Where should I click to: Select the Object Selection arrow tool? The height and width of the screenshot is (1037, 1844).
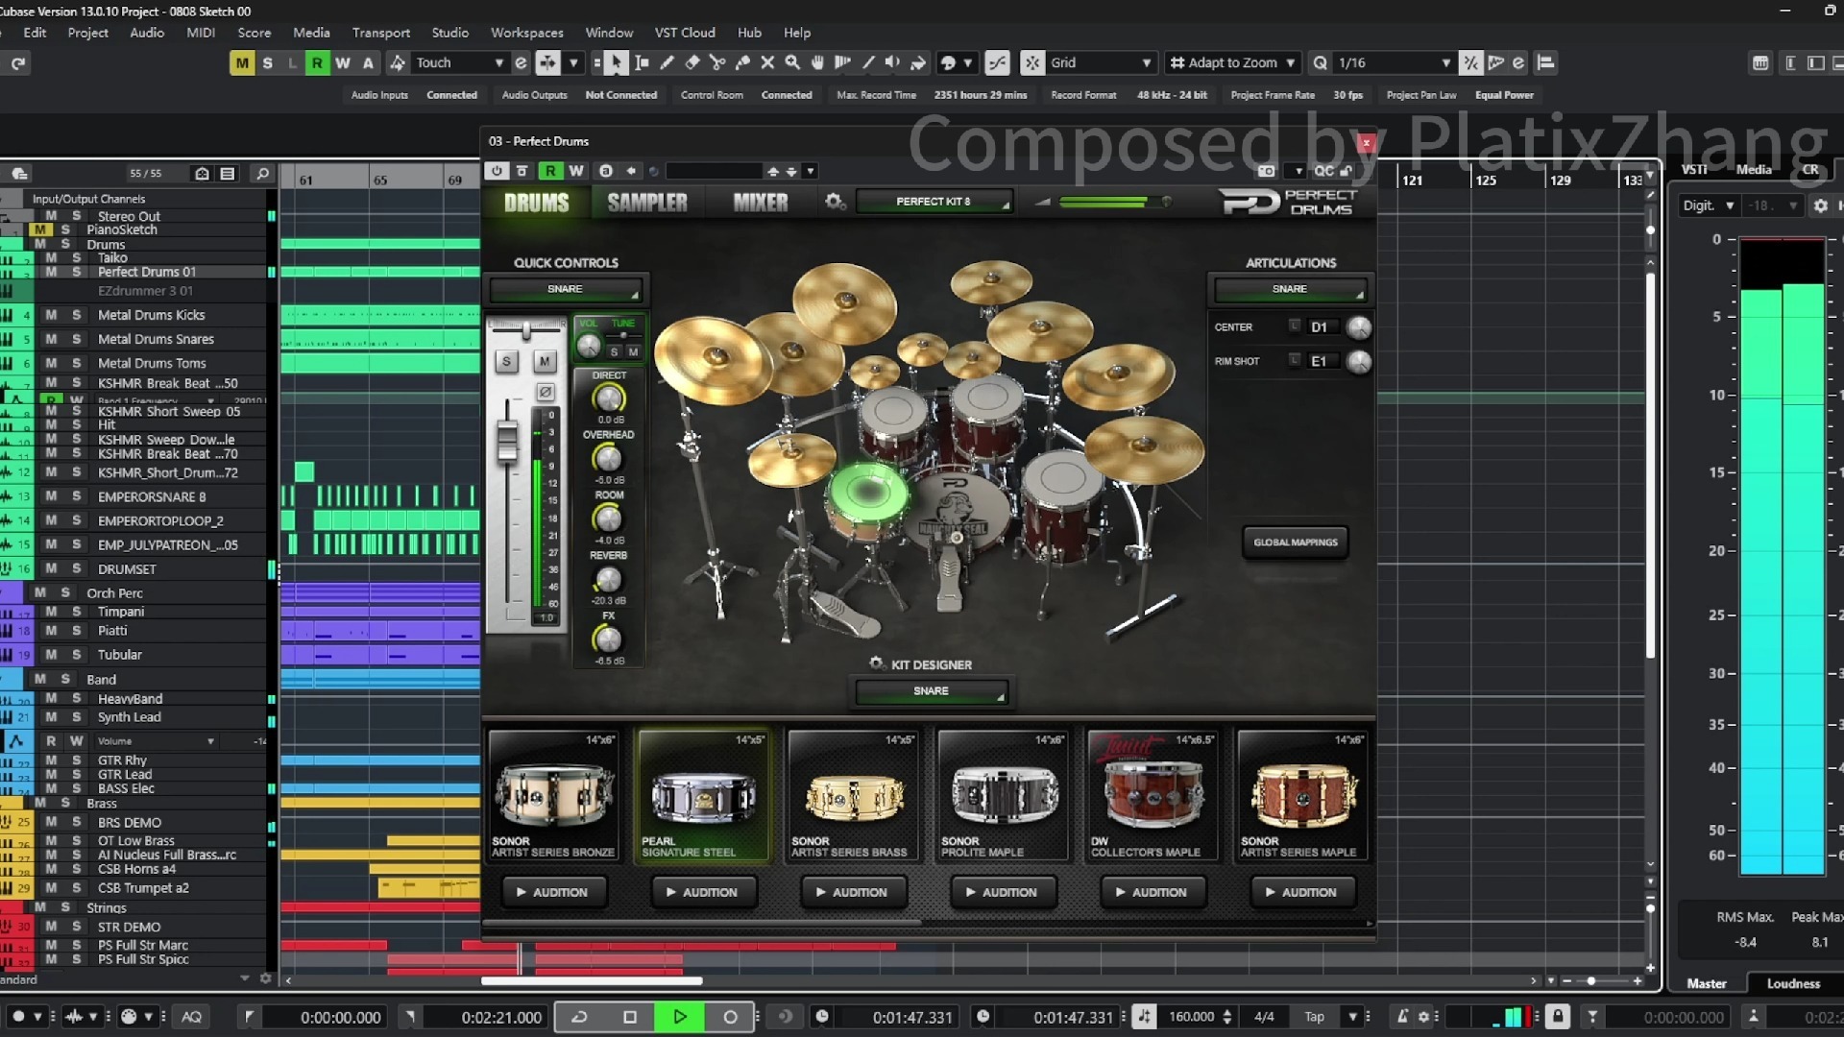pyautogui.click(x=616, y=63)
